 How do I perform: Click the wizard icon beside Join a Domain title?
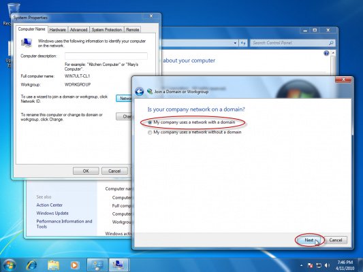click(x=150, y=92)
